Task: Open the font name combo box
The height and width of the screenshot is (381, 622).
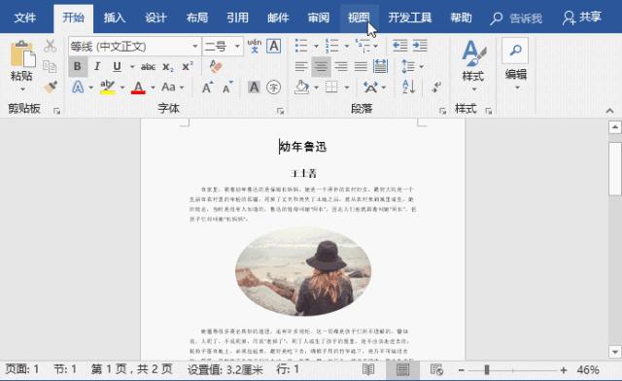Action: tap(134, 47)
